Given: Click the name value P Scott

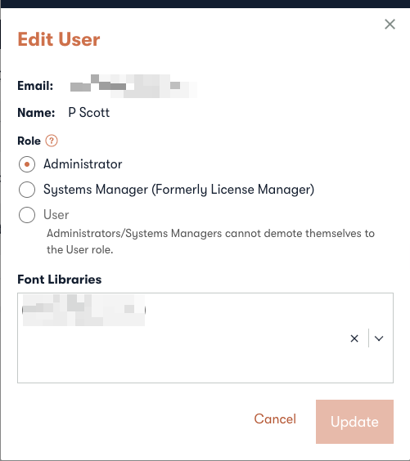Looking at the screenshot, I should click(89, 113).
